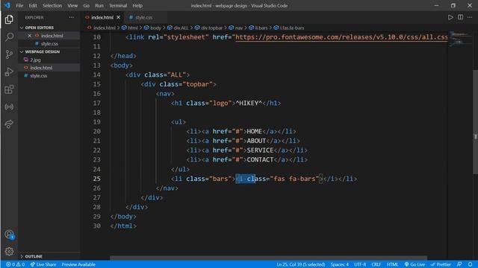Open the Selection menu
Screen dimensions: 478x268
[x=52, y=5]
